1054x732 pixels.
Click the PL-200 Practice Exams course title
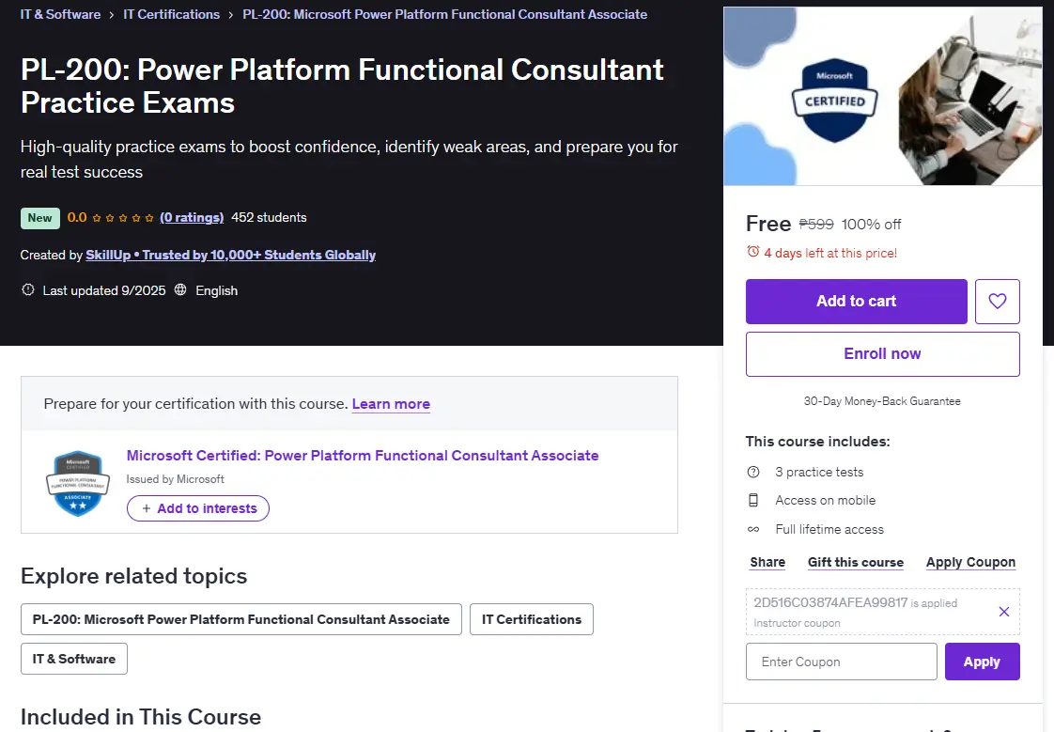pos(342,86)
